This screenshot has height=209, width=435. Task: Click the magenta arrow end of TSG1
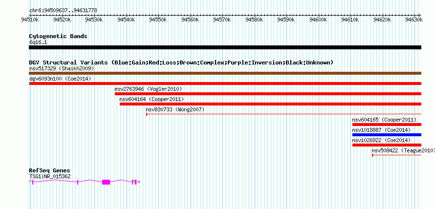[138, 182]
